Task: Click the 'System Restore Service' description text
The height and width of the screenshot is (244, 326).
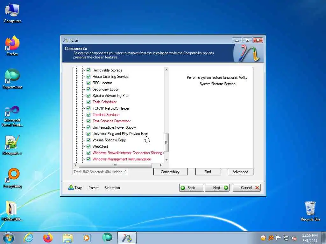Action: [x=217, y=84]
